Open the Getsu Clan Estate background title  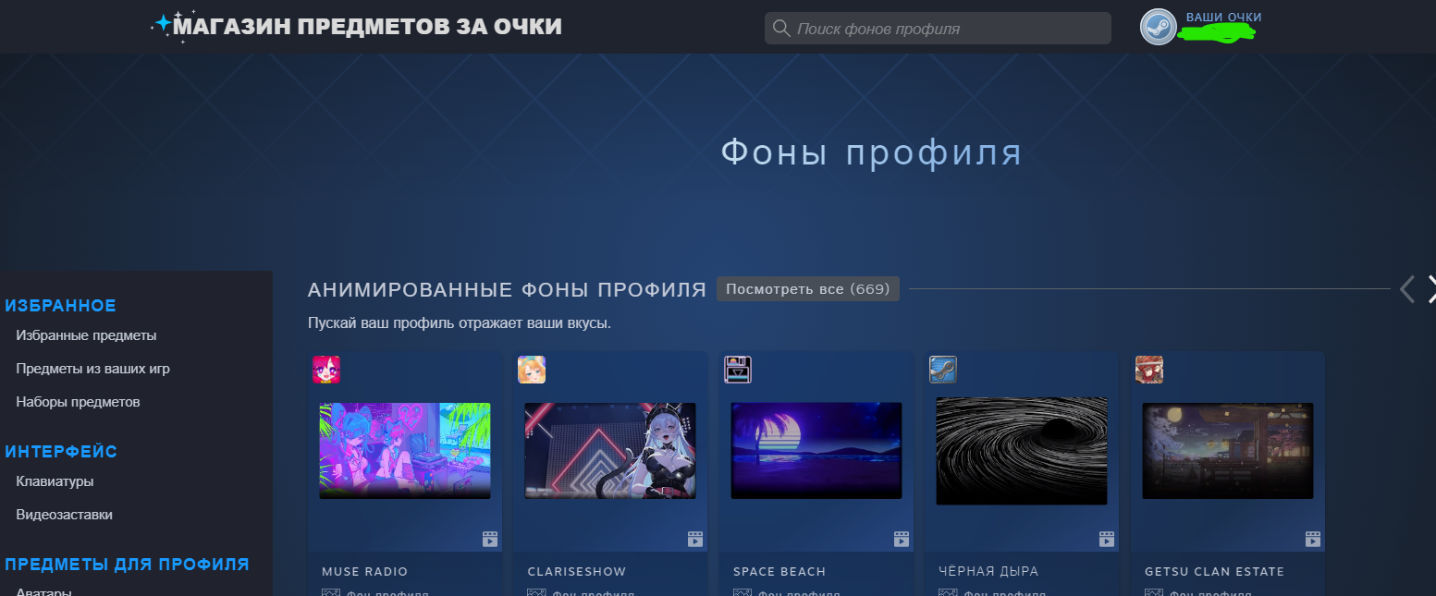[1214, 571]
